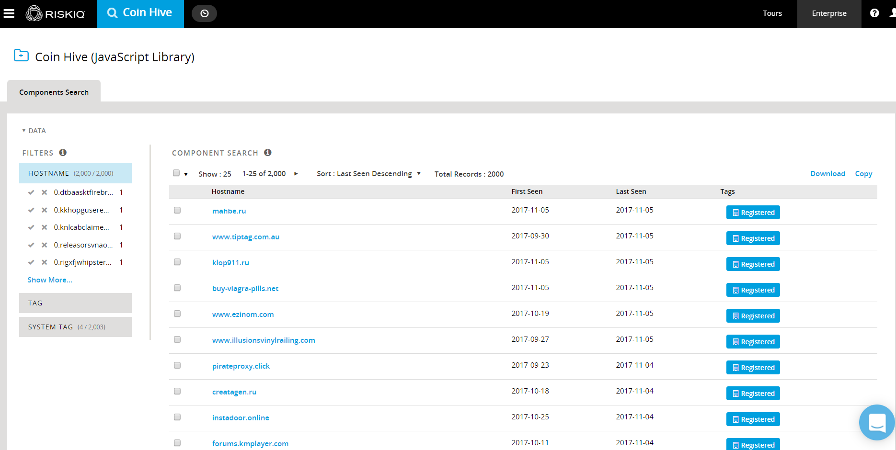Open the instadoor.online hostname link
Image resolution: width=896 pixels, height=450 pixels.
[x=241, y=418]
